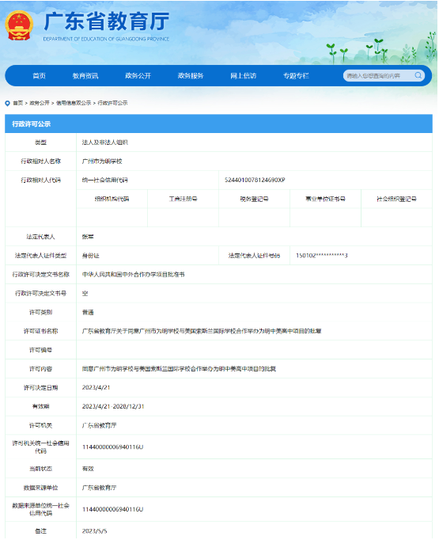The image size is (439, 540).
Task: Select 政务公开 in the navigation bar
Action: tap(138, 76)
